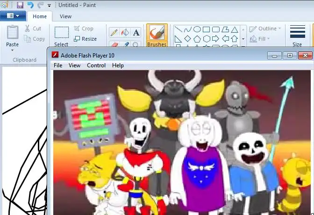Viewport: 314px width, 215px height.
Task: Click the Paste clipboard icon
Action: pyautogui.click(x=13, y=32)
